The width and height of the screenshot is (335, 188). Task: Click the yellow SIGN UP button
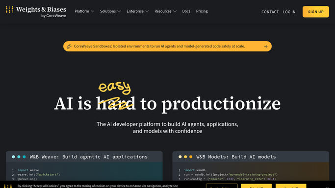point(316,12)
